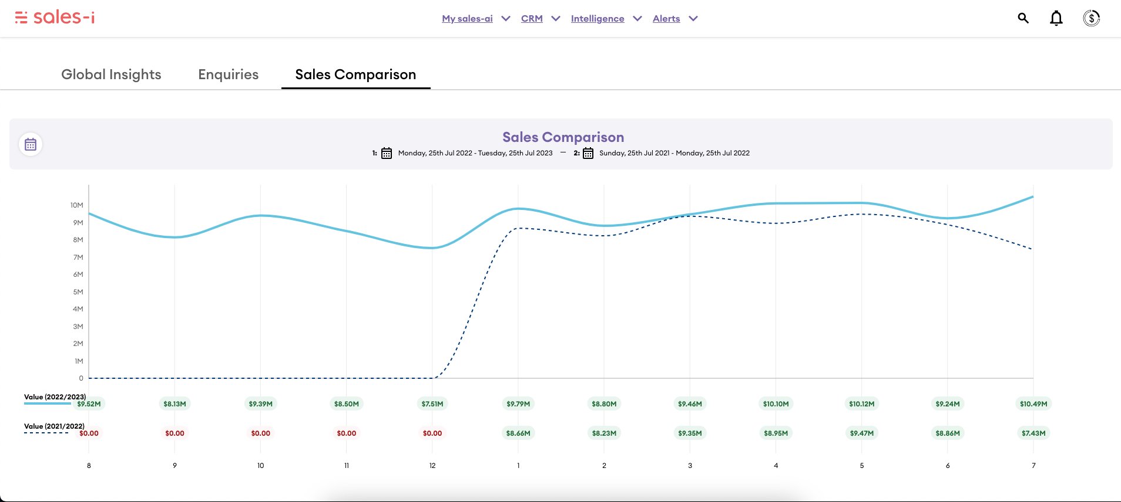
Task: Click the $10.49M value badge
Action: tap(1033, 403)
